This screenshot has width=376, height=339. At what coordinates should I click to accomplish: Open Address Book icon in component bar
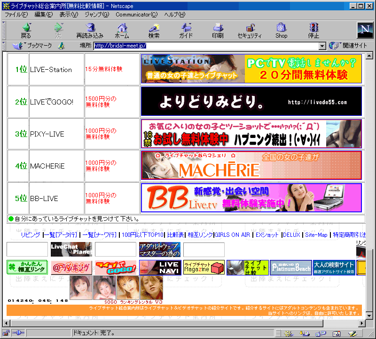click(337, 333)
